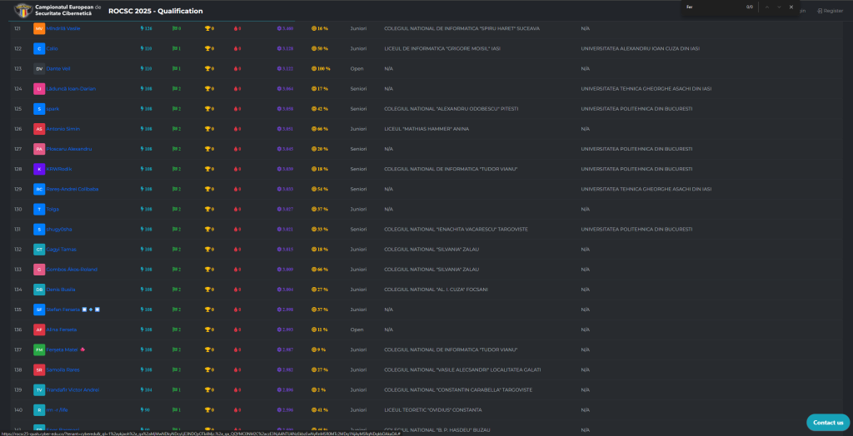
Task: Open the Register link
Action: point(831,11)
